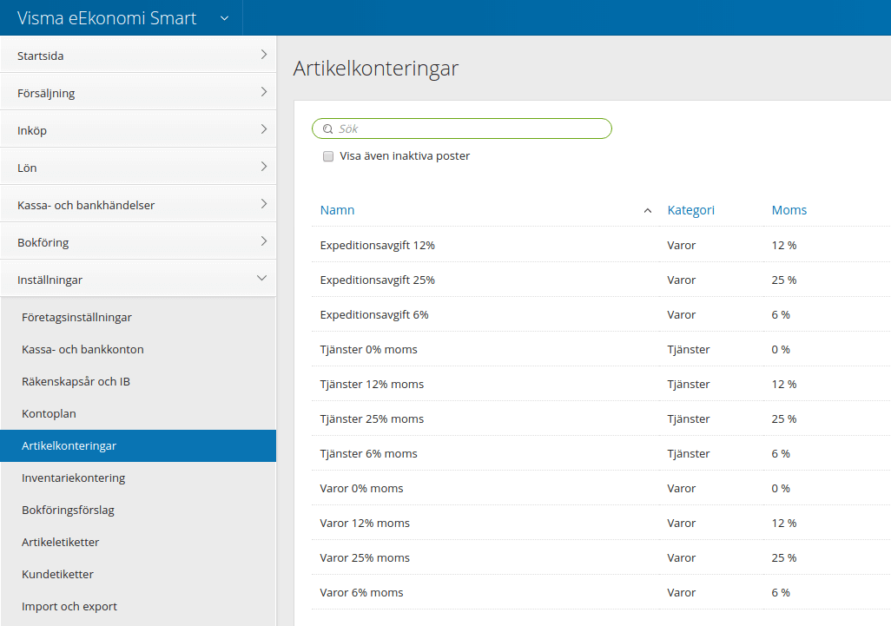
Task: Click into the Sök search field
Action: point(469,129)
